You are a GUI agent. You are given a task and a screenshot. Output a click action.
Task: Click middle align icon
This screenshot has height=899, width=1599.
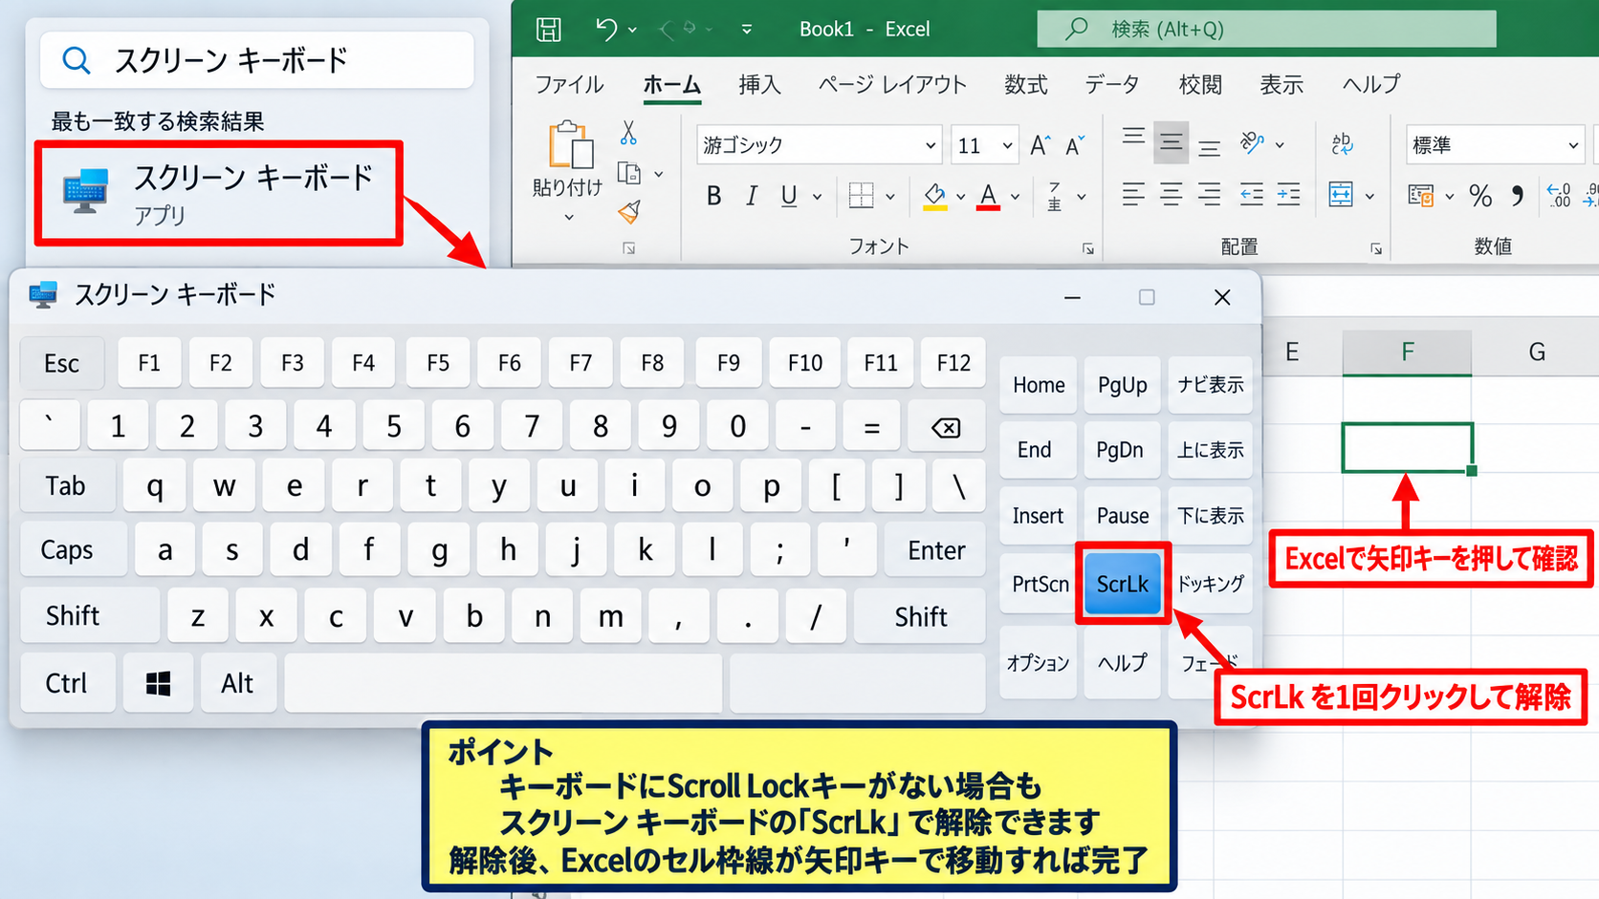click(x=1172, y=143)
